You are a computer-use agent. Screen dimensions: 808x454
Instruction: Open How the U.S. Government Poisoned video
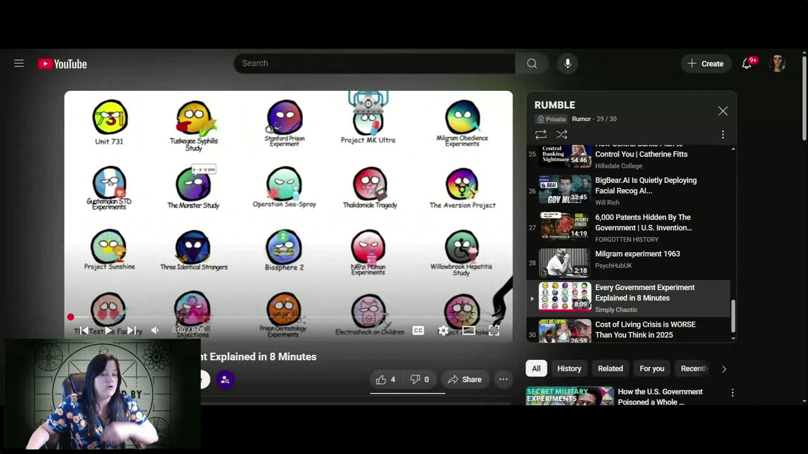660,397
